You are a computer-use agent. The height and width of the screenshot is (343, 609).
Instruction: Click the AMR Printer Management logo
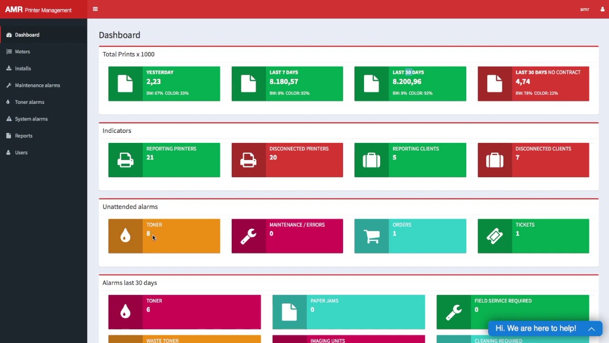pos(38,10)
